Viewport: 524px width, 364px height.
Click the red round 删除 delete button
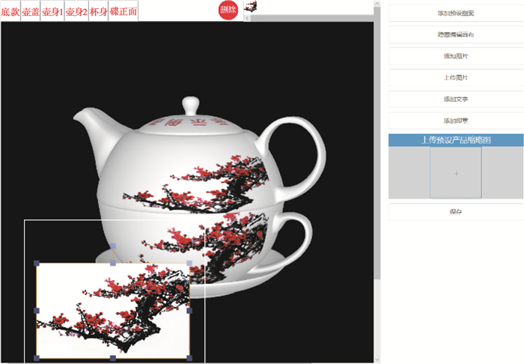(228, 10)
